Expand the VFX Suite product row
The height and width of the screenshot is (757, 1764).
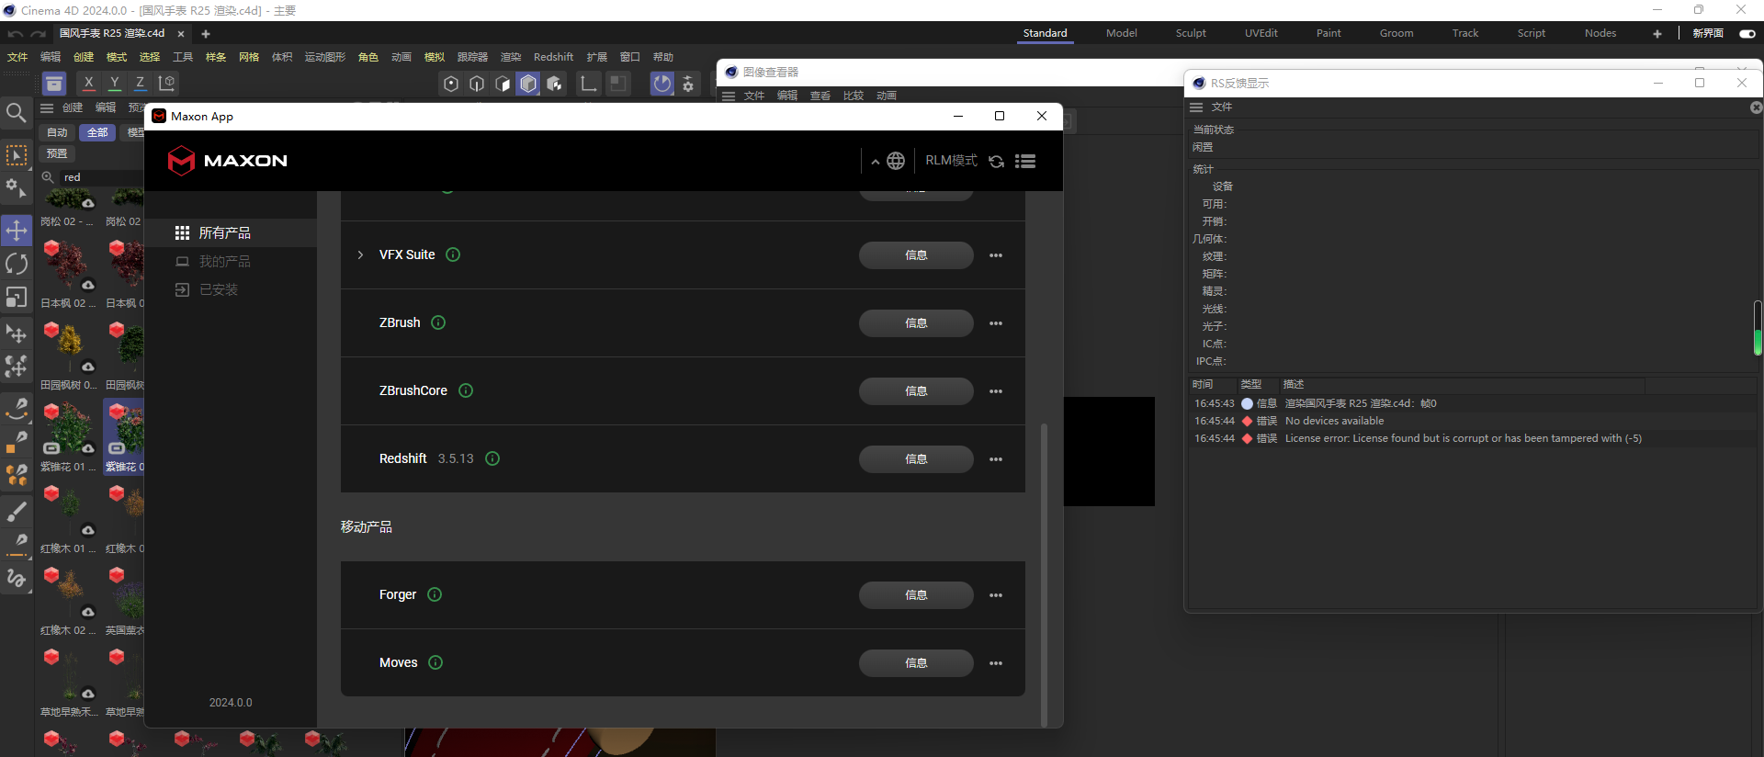click(360, 255)
